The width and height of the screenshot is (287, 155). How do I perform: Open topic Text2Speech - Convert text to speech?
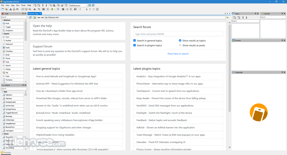(178, 91)
